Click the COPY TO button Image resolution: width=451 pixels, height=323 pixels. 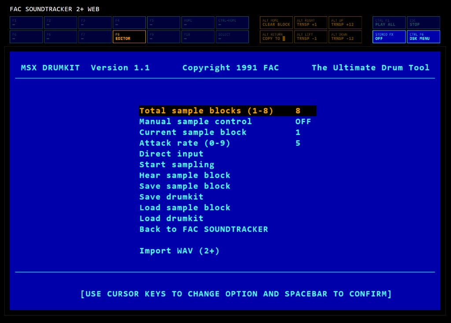[276, 37]
